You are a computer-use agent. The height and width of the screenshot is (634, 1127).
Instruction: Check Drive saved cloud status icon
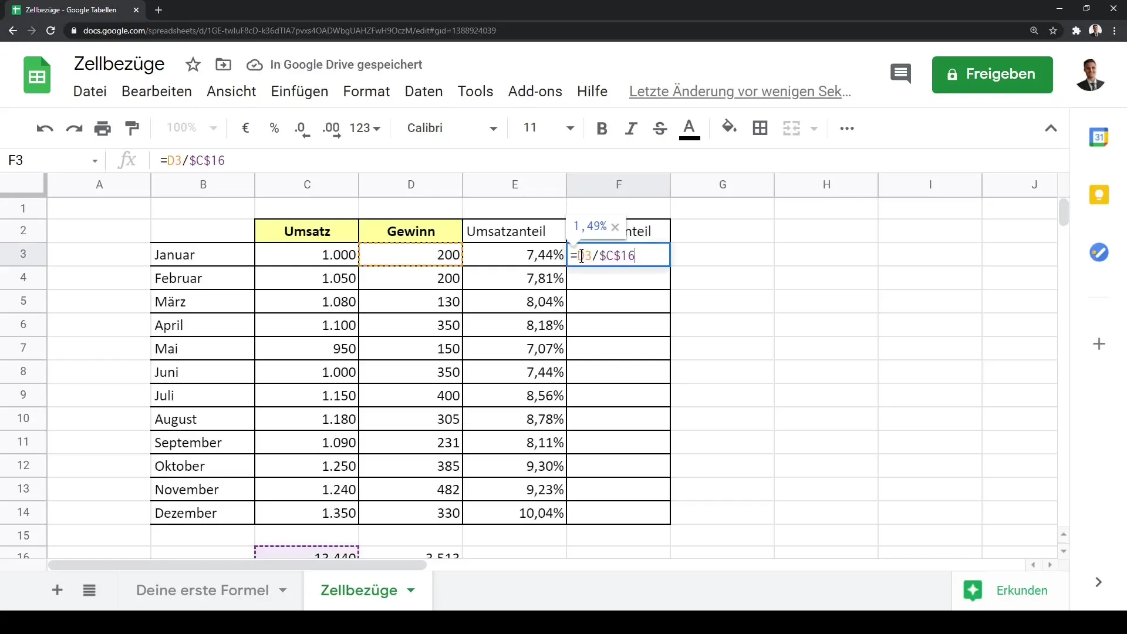[x=255, y=65]
